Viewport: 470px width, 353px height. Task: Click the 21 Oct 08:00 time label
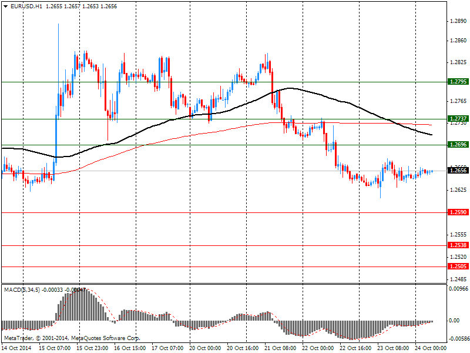coord(281,348)
